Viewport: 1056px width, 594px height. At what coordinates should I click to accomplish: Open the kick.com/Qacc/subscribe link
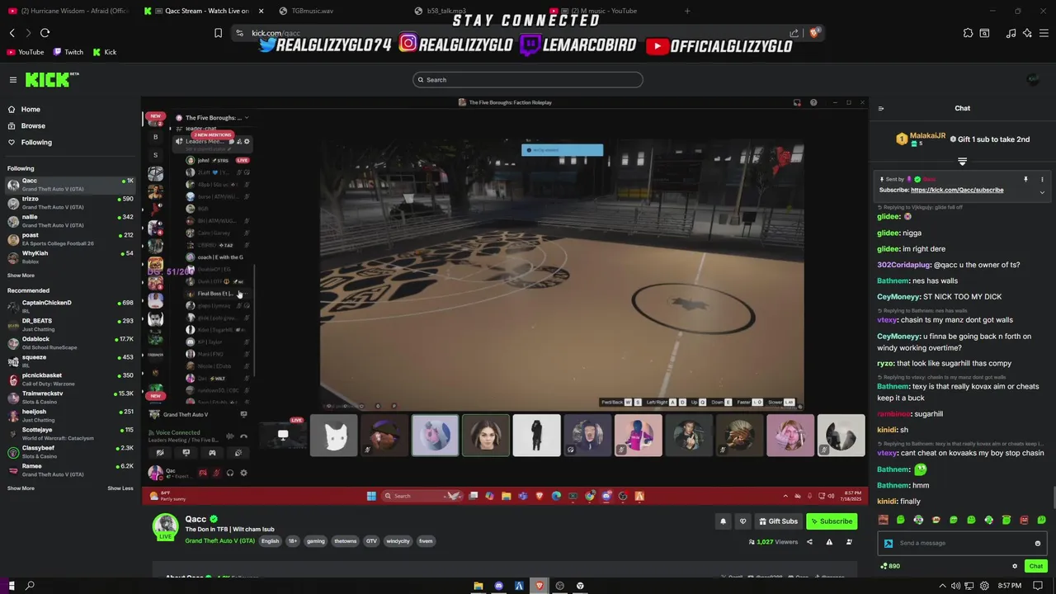click(957, 190)
